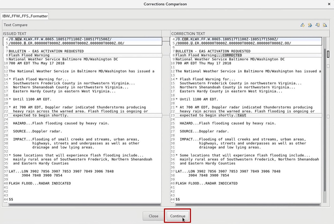The height and width of the screenshot is (224, 334).
Task: Click 'National Weather Service Baltimore' line 9 in Issued Text
Action: pyautogui.click(x=63, y=59)
